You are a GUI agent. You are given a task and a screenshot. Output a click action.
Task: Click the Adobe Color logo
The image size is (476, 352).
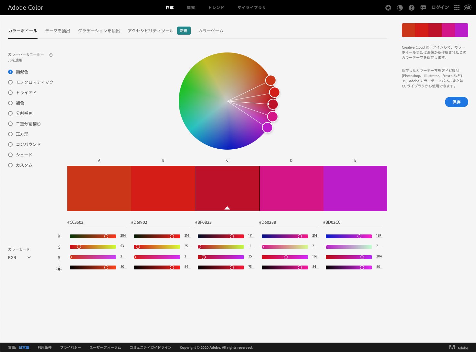click(x=26, y=7)
